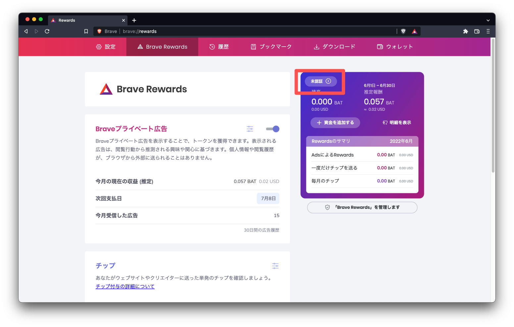514x327 pixels.
Task: Click the 0.000 BAT balance value
Action: (x=327, y=102)
